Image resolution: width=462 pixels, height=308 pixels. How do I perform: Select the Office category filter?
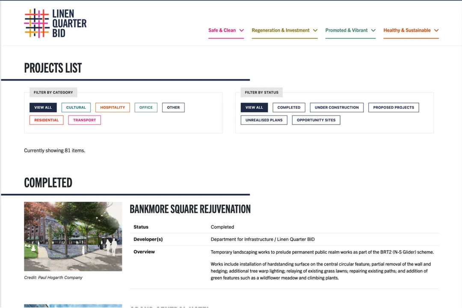(145, 107)
